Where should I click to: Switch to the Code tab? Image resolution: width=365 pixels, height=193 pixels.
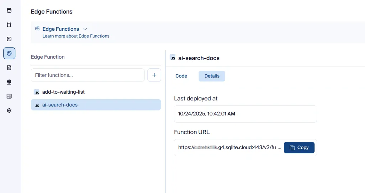pyautogui.click(x=181, y=76)
